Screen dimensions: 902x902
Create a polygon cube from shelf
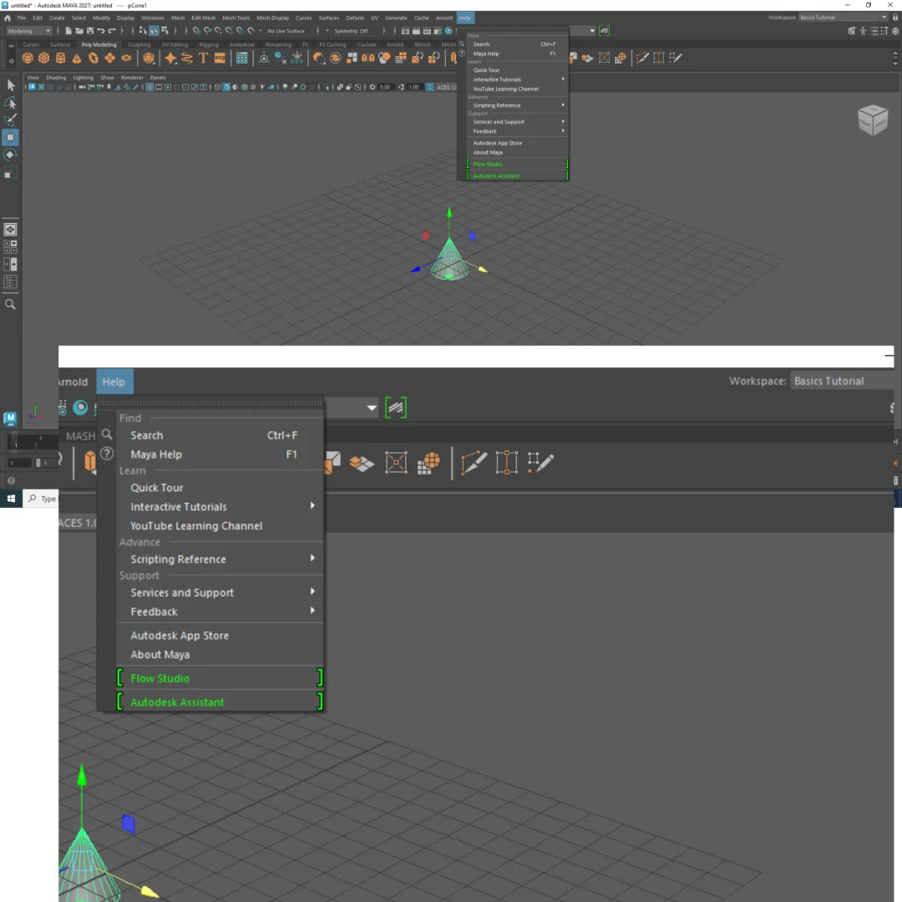click(x=44, y=58)
